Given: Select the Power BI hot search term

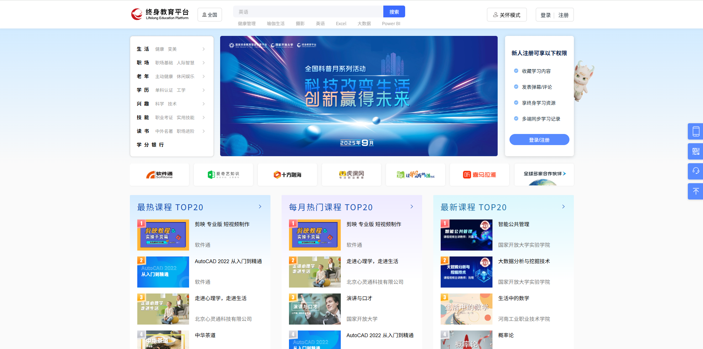Looking at the screenshot, I should (391, 23).
